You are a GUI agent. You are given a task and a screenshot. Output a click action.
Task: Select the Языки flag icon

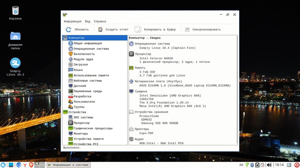(x=70, y=70)
